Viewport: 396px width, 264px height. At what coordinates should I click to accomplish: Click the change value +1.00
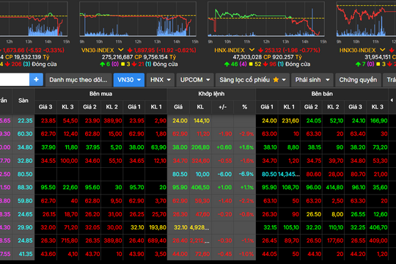click(224, 188)
